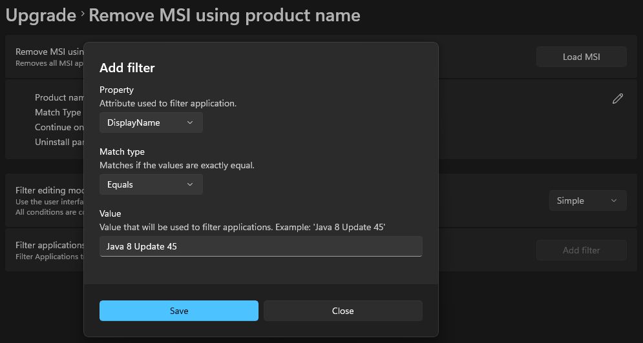Screen dimensions: 643x343
Task: Click the breadcrumb chevron after Upgrade
Action: pos(83,14)
